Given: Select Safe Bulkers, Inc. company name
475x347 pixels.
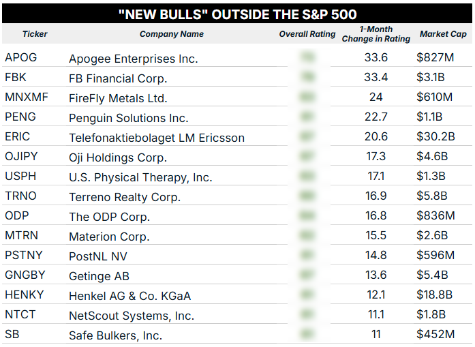Looking at the screenshot, I should pos(115,335).
